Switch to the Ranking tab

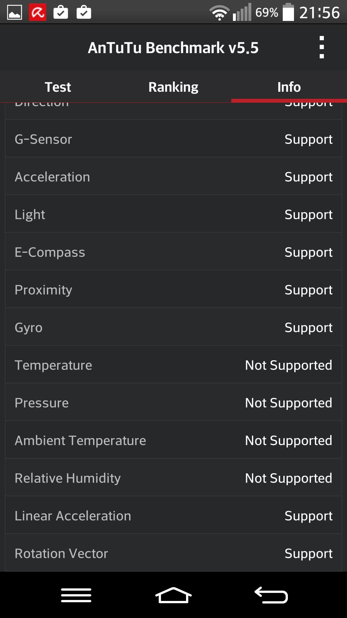tap(173, 87)
